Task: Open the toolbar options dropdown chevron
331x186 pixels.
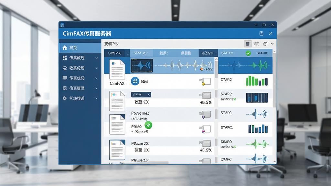Action: click(x=272, y=44)
